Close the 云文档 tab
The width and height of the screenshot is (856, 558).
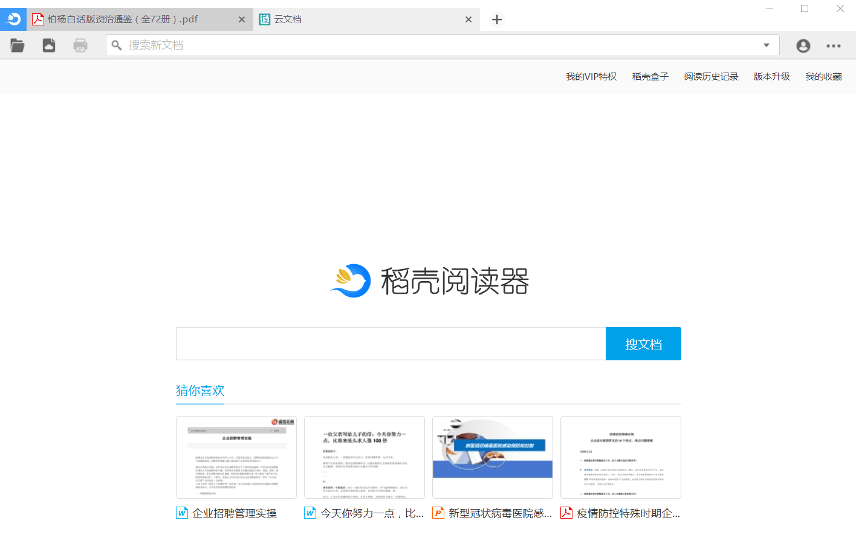coord(469,20)
